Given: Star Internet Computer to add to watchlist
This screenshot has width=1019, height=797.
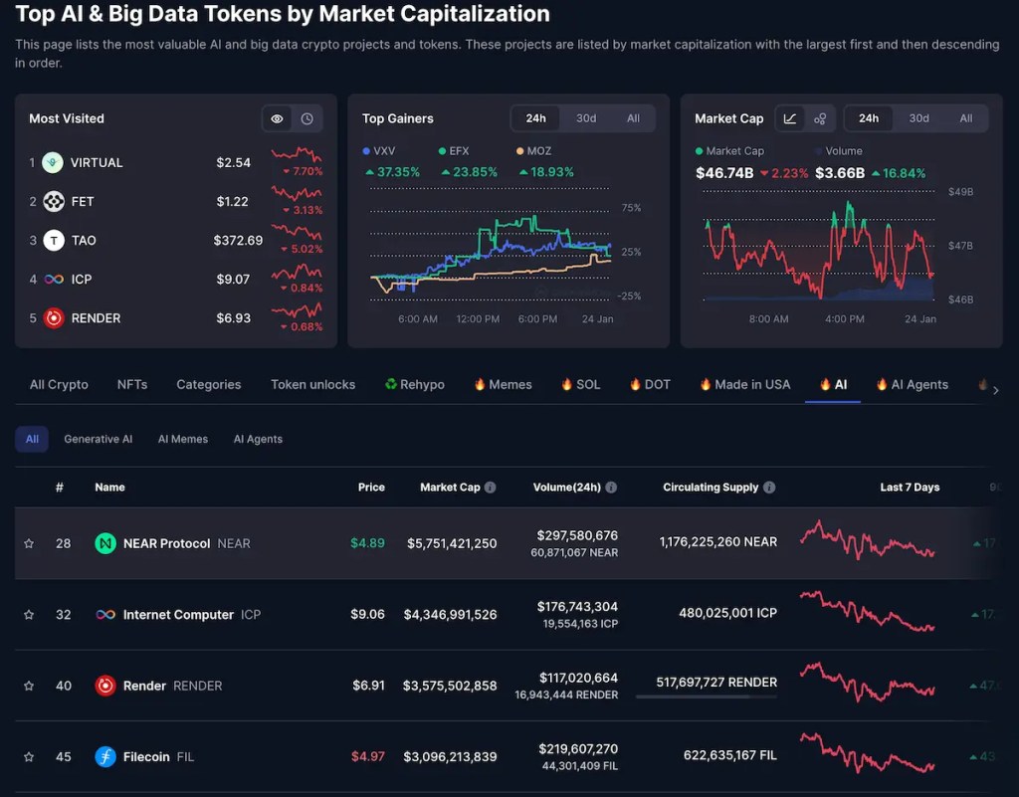Looking at the screenshot, I should (x=29, y=615).
